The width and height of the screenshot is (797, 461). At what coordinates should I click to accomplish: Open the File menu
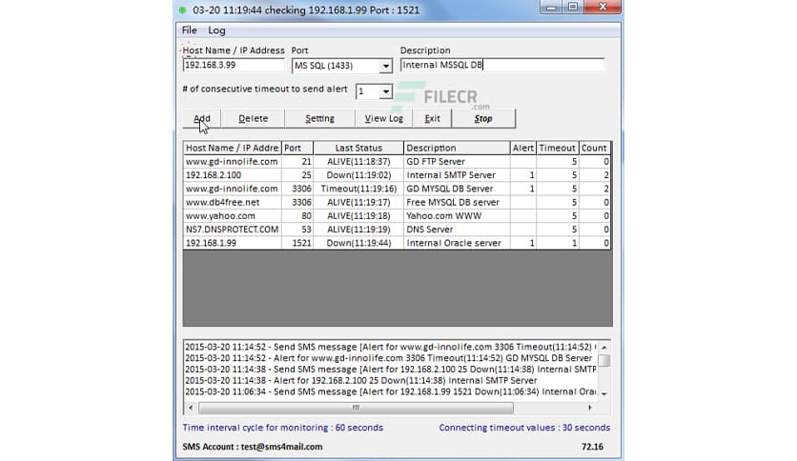(x=189, y=30)
